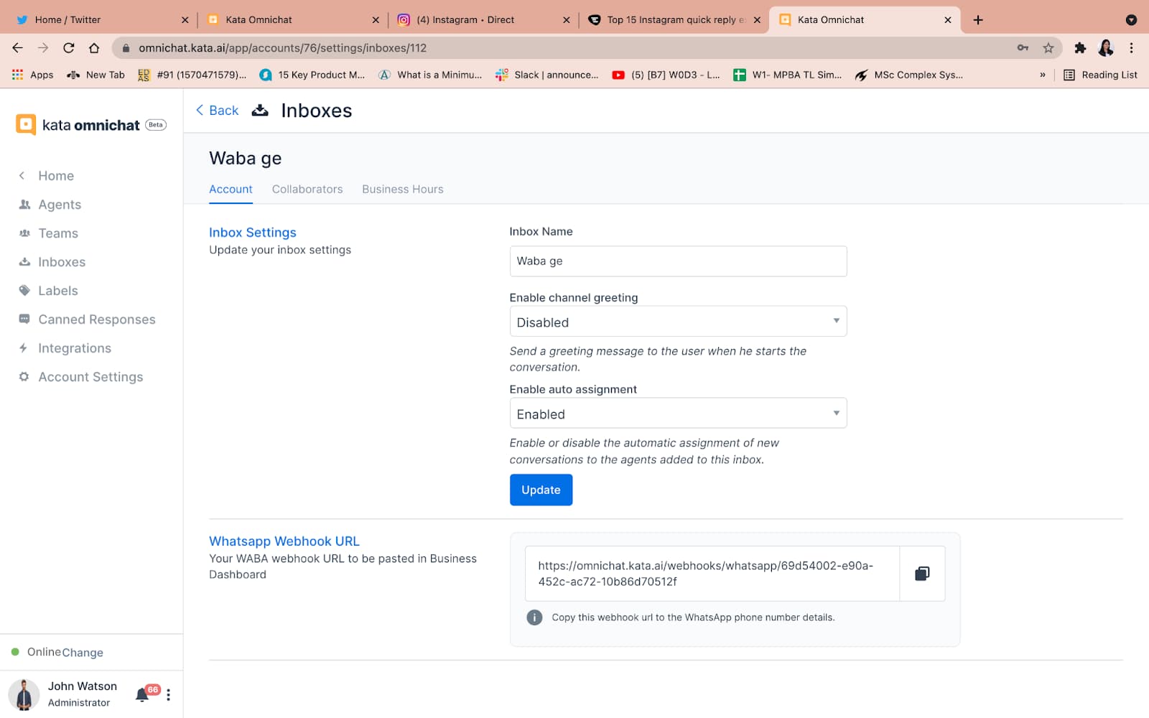Click the Labels tag icon in sidebar

[x=24, y=291]
